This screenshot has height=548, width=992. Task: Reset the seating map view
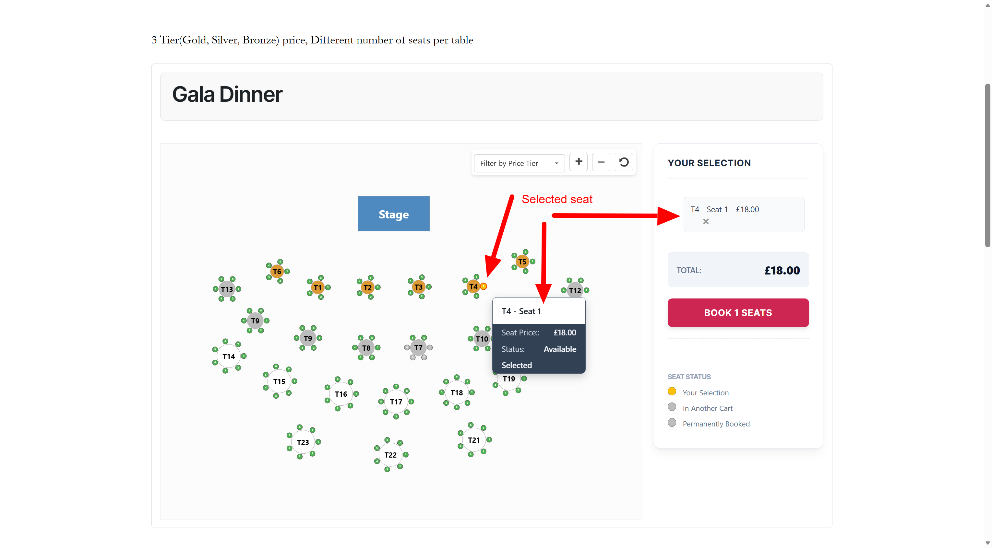pyautogui.click(x=624, y=162)
